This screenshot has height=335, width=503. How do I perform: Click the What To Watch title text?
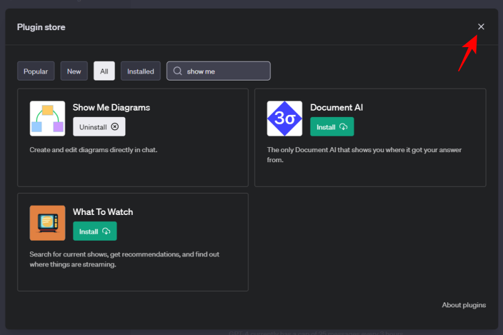coord(102,212)
